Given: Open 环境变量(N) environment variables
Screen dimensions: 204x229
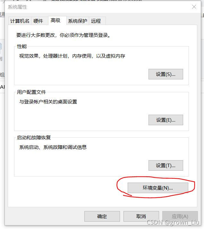Looking at the screenshot, I should click(x=158, y=188).
